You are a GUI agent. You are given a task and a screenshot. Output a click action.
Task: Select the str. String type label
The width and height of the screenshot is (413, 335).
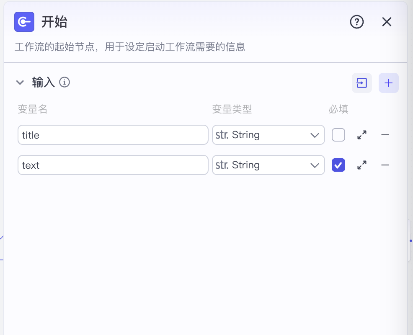(239, 135)
